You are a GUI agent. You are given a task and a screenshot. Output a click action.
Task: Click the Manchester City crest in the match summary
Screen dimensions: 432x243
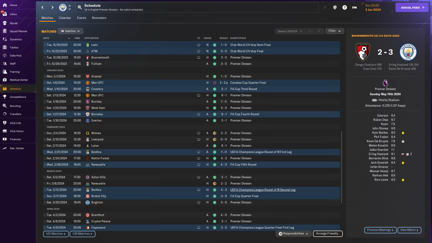408,52
